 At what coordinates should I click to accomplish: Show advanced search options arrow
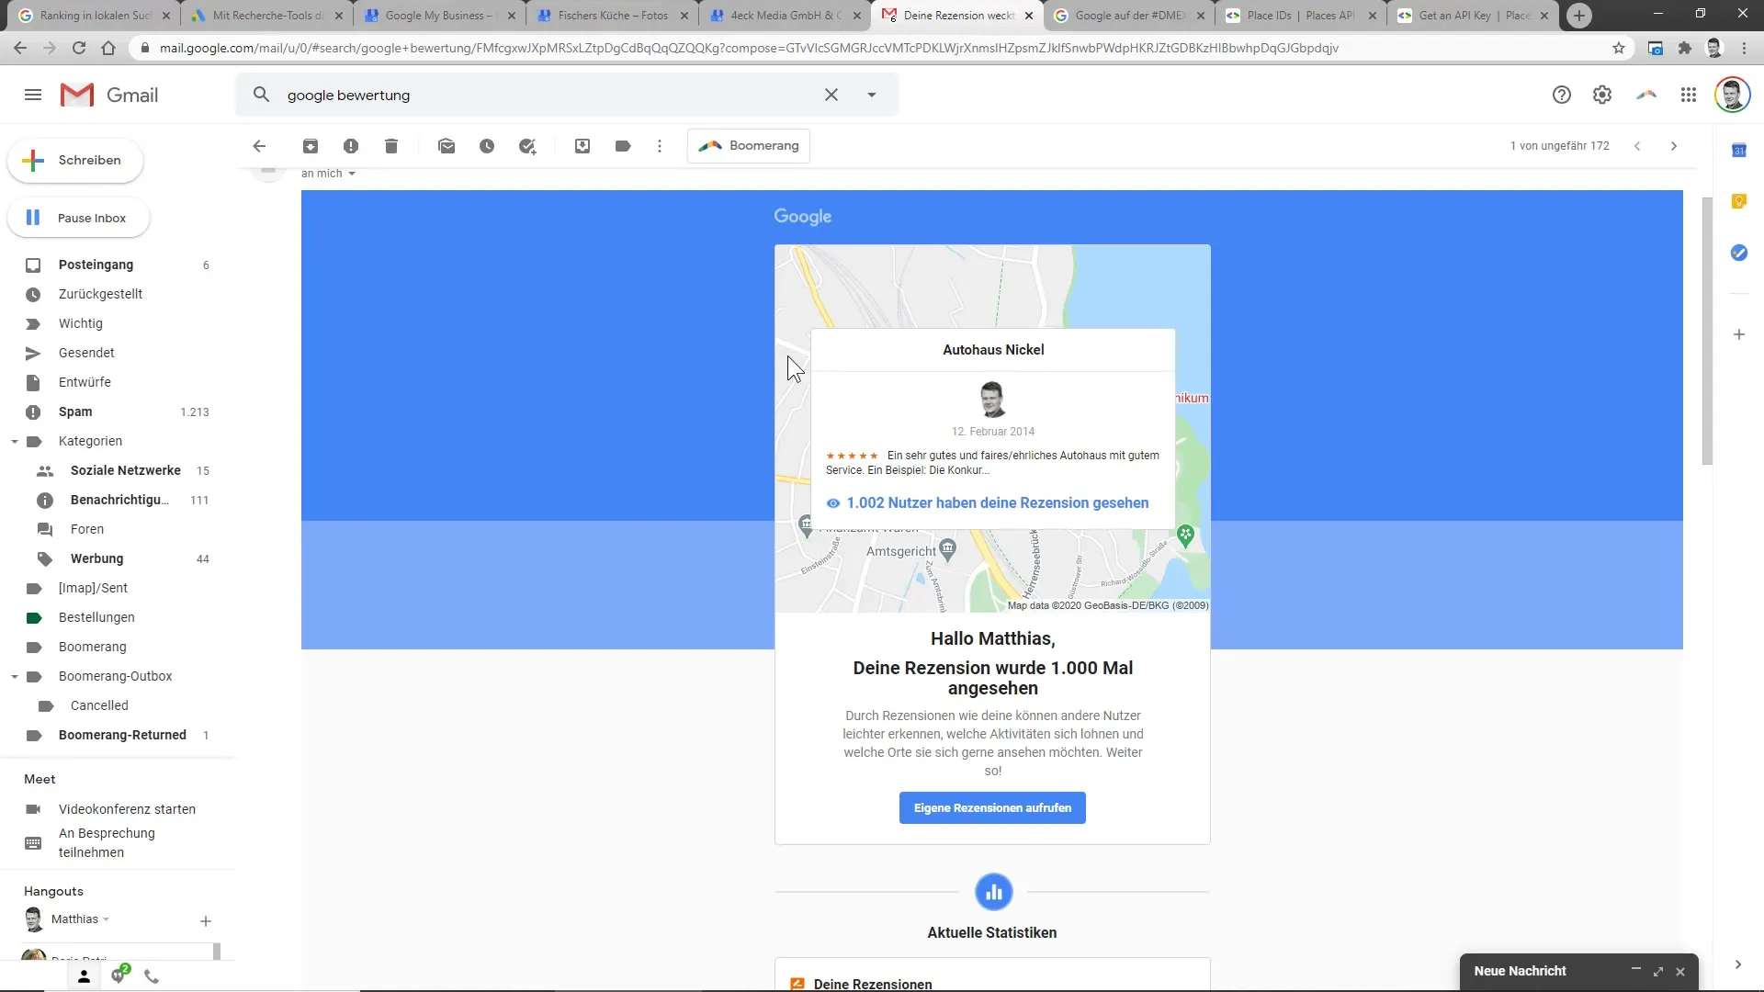click(x=872, y=95)
